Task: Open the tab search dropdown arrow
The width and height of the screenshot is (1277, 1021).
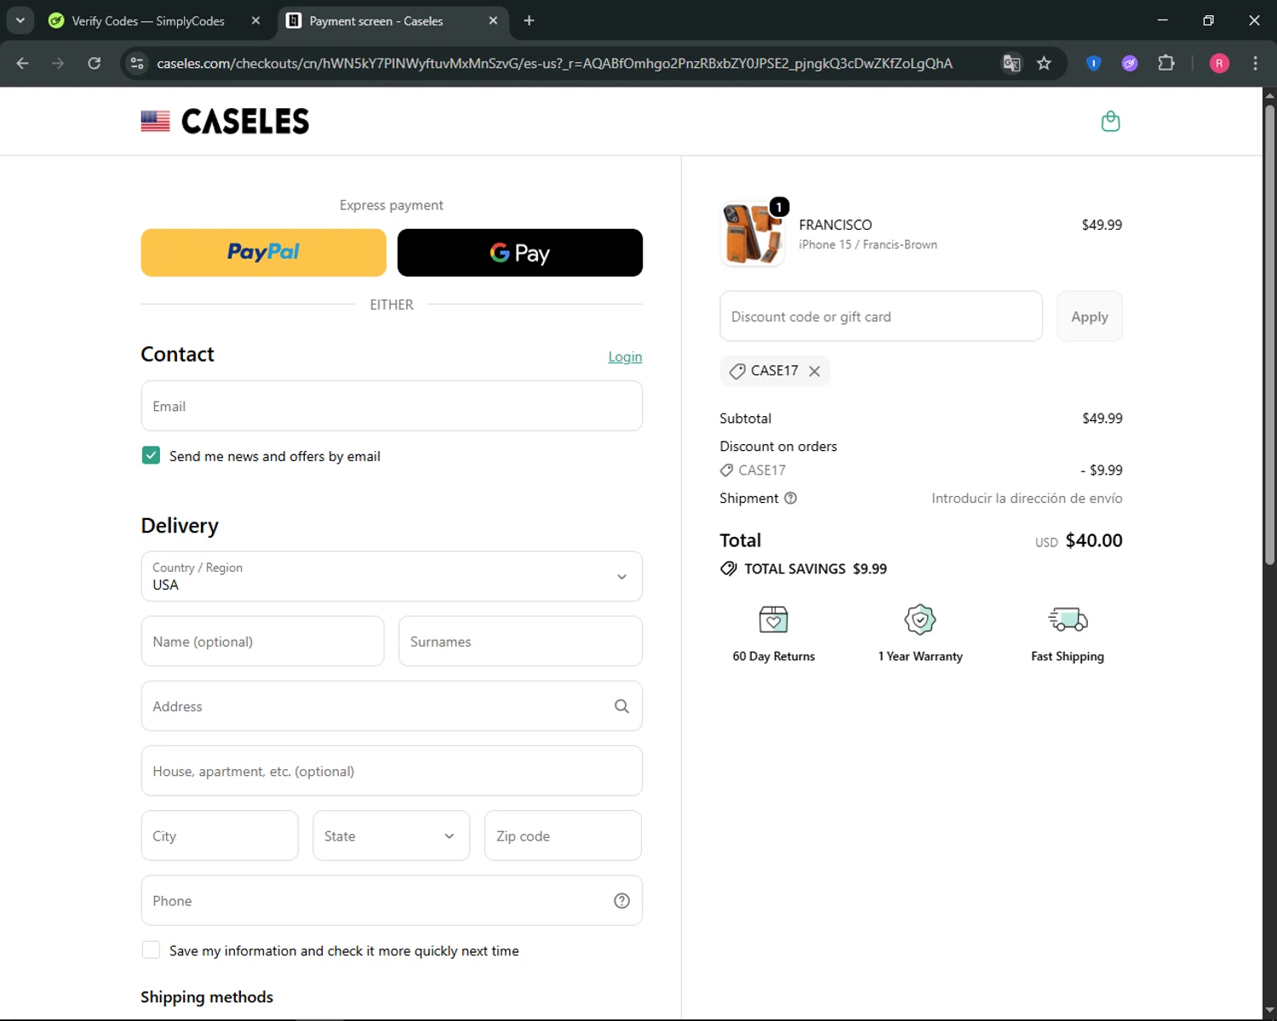Action: 20,20
